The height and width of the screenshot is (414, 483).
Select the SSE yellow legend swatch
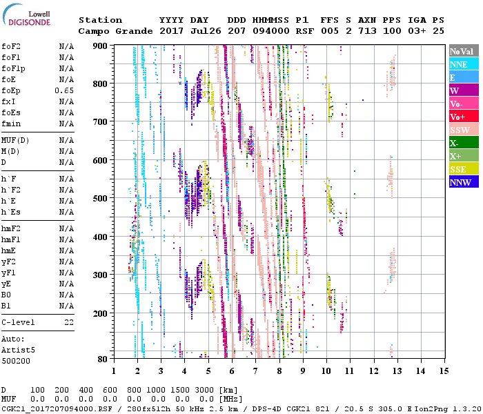pos(463,170)
